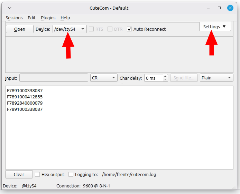The height and width of the screenshot is (194, 240).
Task: Expand the Settings panel
Action: coord(215,27)
